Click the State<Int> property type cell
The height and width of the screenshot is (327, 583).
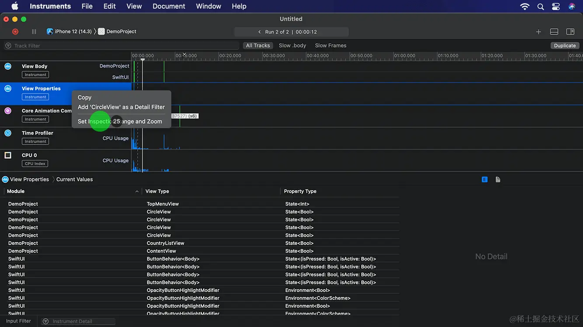[x=297, y=204]
